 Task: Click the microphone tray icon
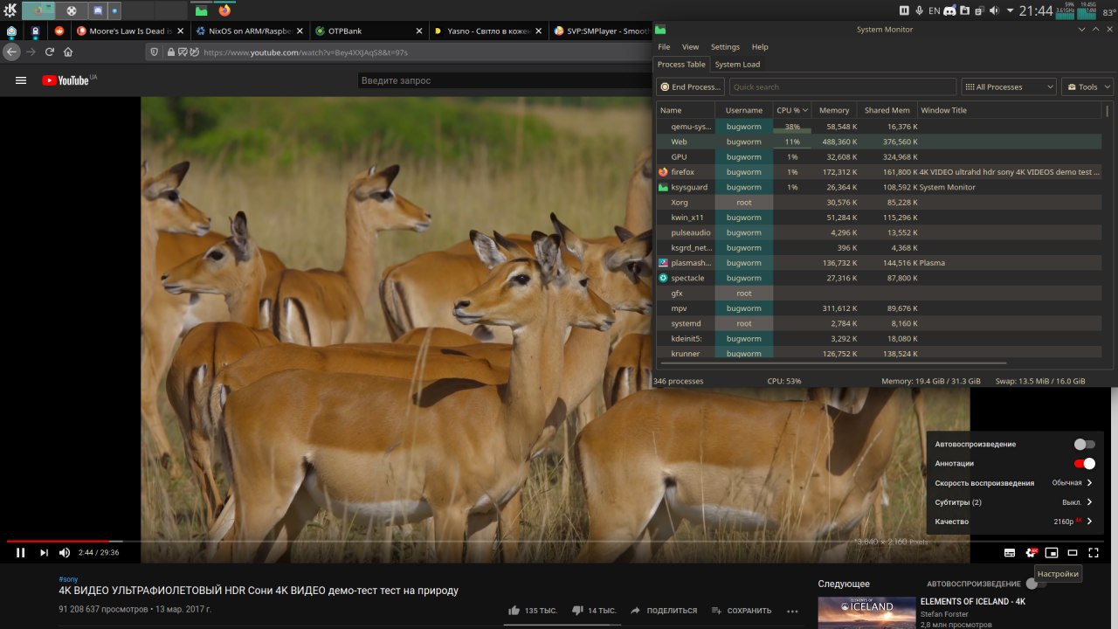pos(919,10)
